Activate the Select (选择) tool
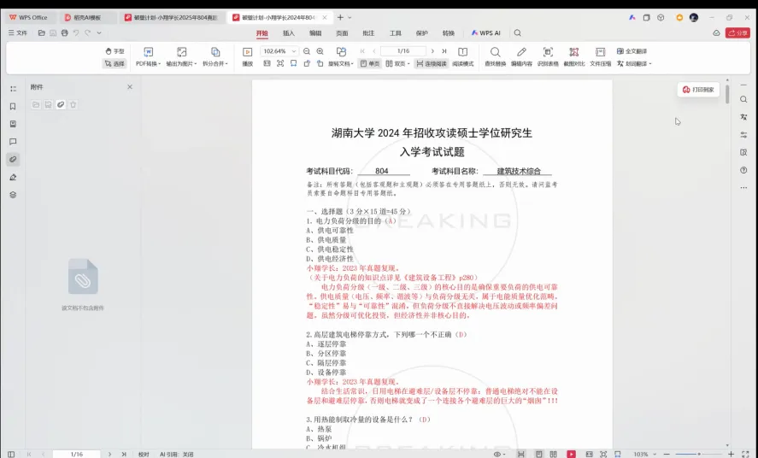Image resolution: width=758 pixels, height=458 pixels. click(115, 63)
